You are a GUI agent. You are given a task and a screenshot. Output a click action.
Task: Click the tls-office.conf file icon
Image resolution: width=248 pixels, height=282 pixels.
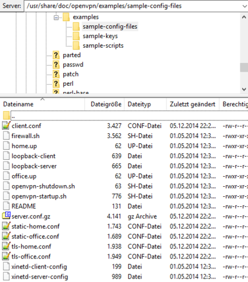6,256
